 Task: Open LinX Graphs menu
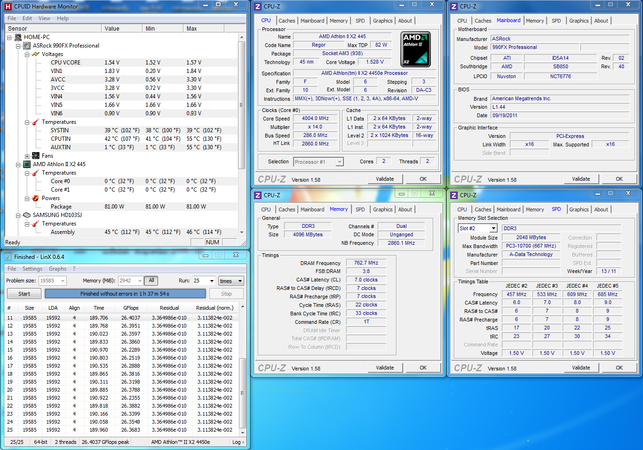coord(57,269)
